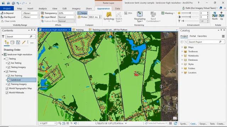227x127 pixels.
Task: Open the Symbology tool
Action: point(109,17)
